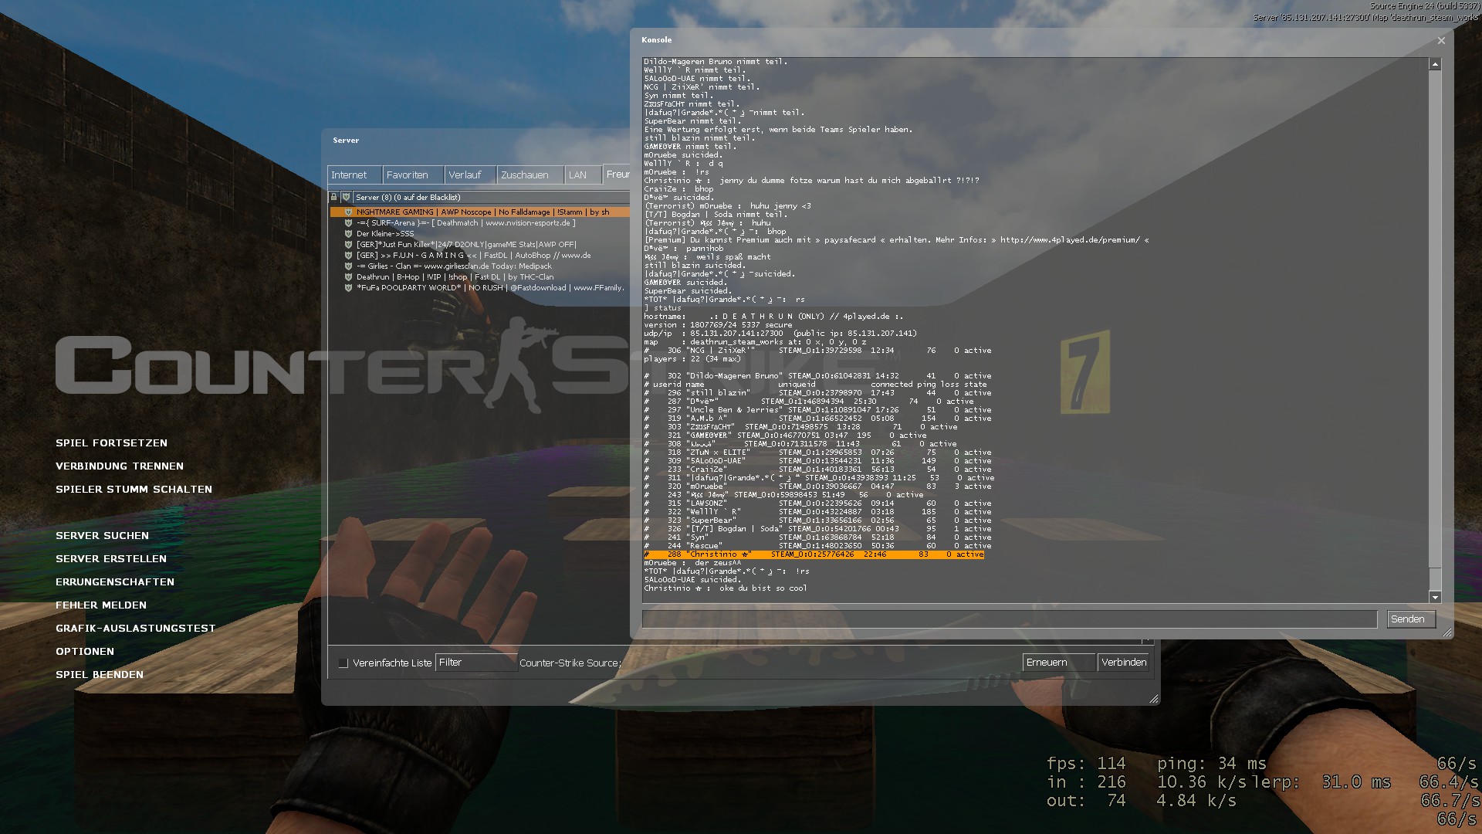Switch to the Verlauf tab

click(x=470, y=175)
